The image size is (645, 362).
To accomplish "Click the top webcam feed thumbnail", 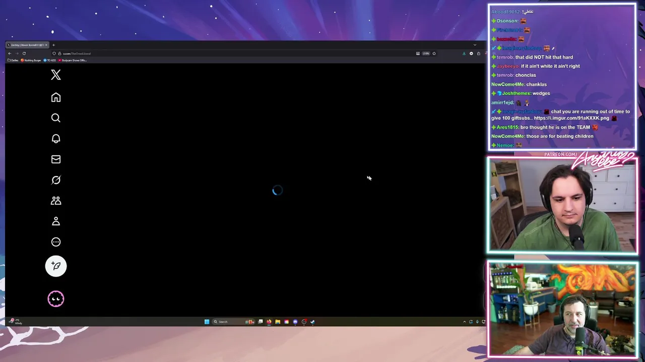I will [562, 205].
